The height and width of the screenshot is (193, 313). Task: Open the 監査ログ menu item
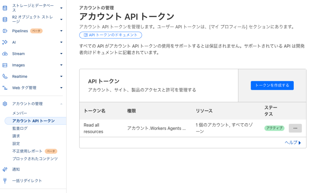pos(20,129)
